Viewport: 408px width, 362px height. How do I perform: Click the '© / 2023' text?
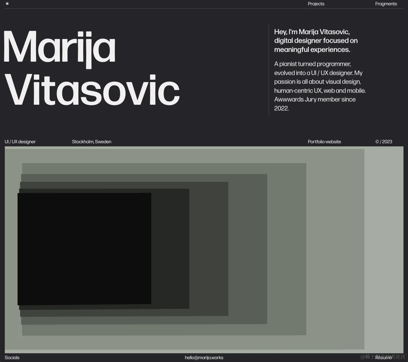[x=383, y=142]
